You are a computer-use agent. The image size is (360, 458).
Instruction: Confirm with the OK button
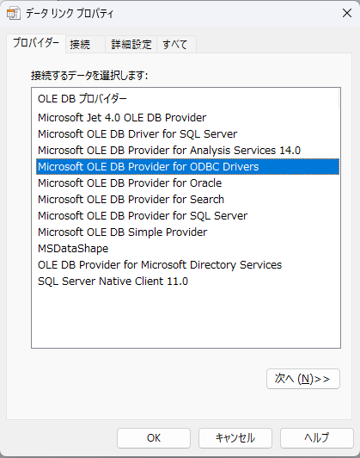click(x=154, y=438)
